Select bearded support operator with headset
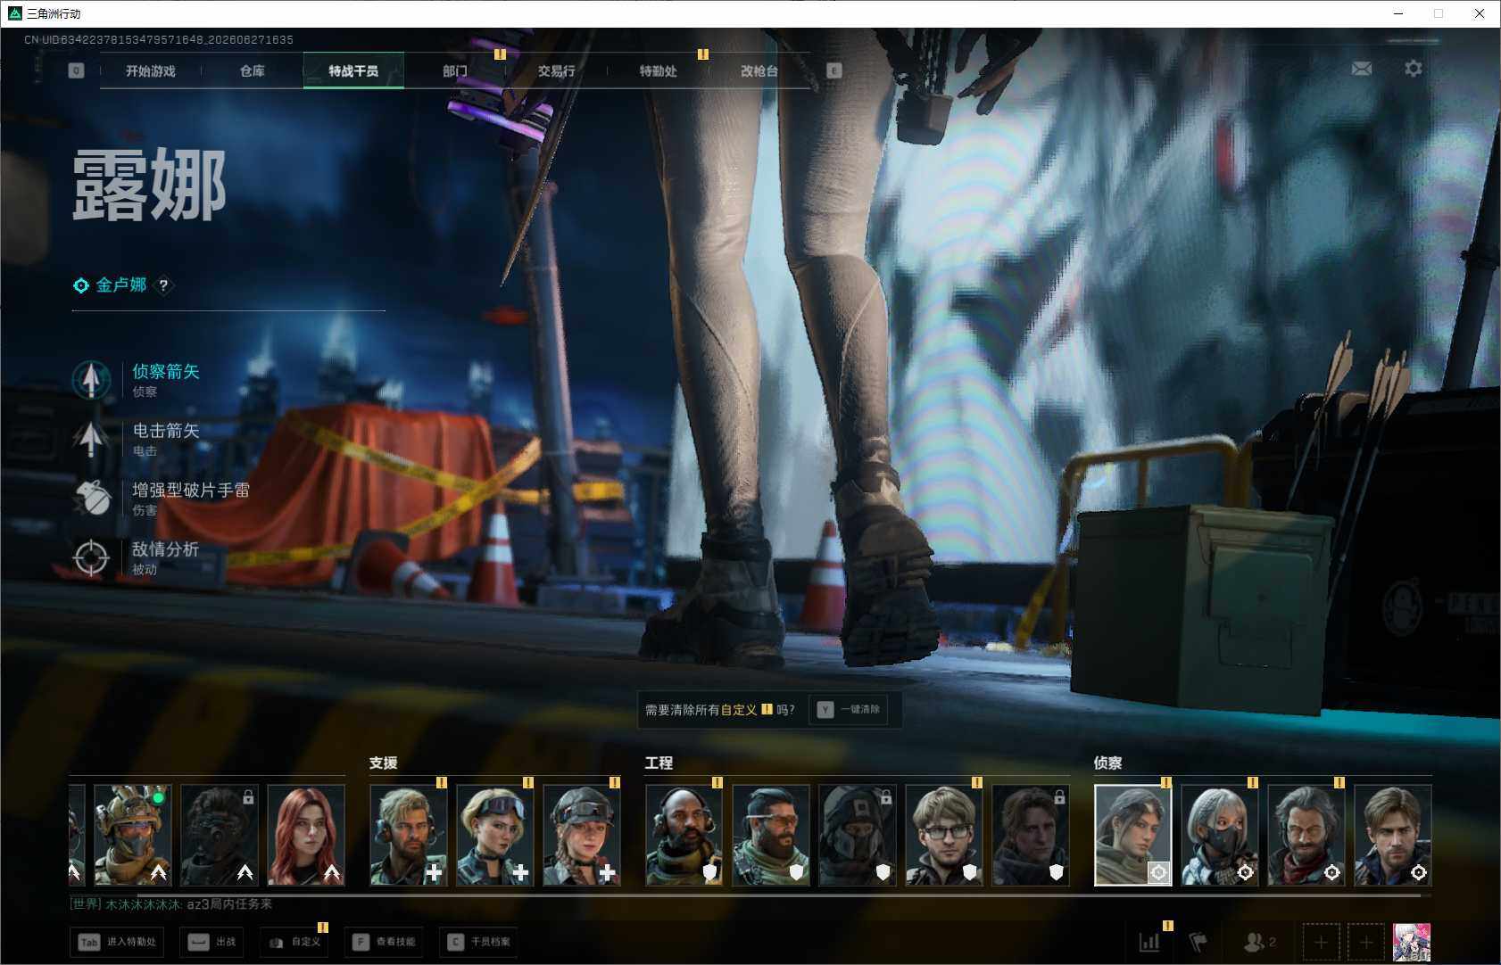 (x=409, y=835)
